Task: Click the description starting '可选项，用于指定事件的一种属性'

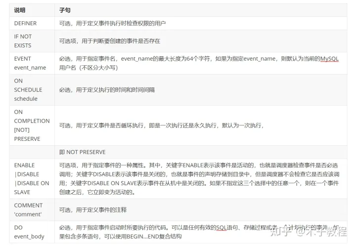Action: click(x=199, y=179)
